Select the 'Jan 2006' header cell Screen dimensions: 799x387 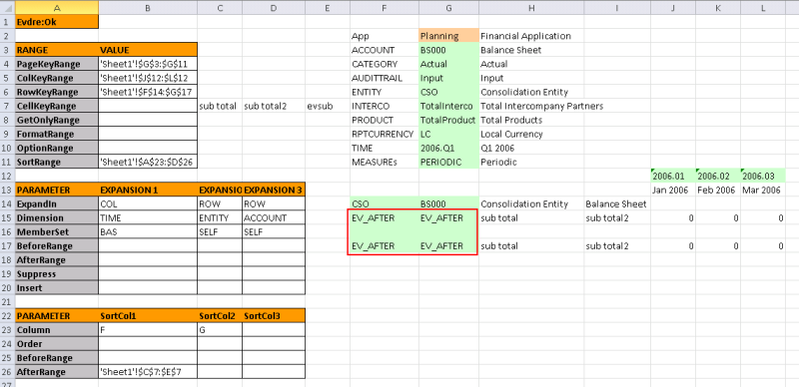pyautogui.click(x=672, y=190)
